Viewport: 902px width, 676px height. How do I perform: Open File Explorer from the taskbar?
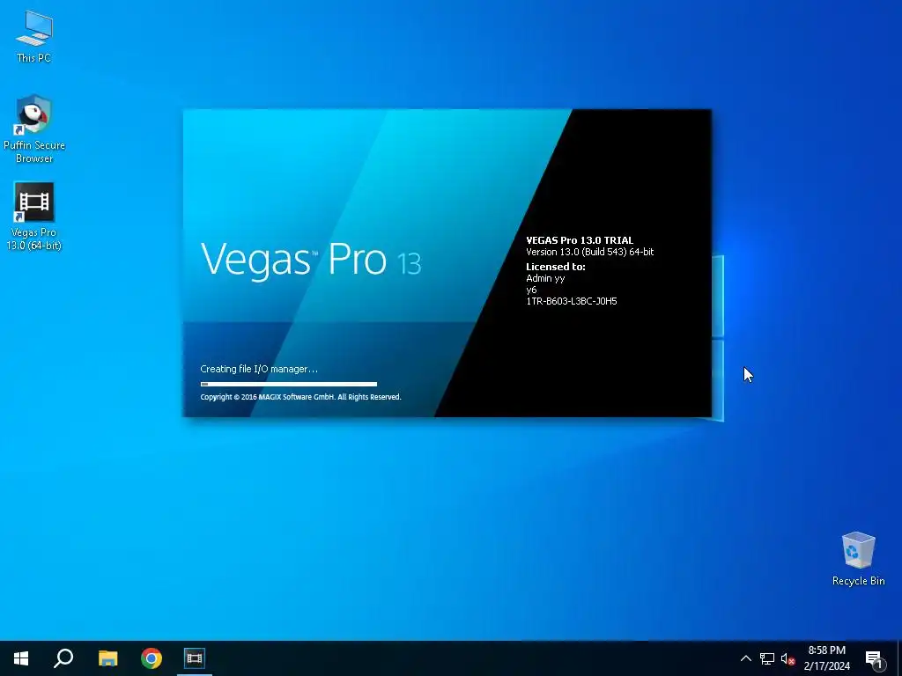tap(107, 658)
